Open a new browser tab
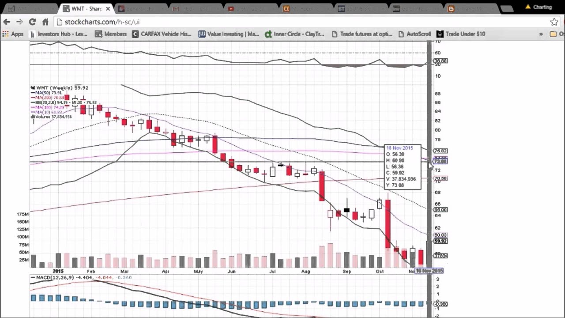Viewport: 565px width, 318px height. click(507, 9)
